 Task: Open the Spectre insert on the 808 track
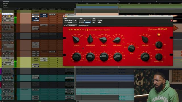coord(44,14)
